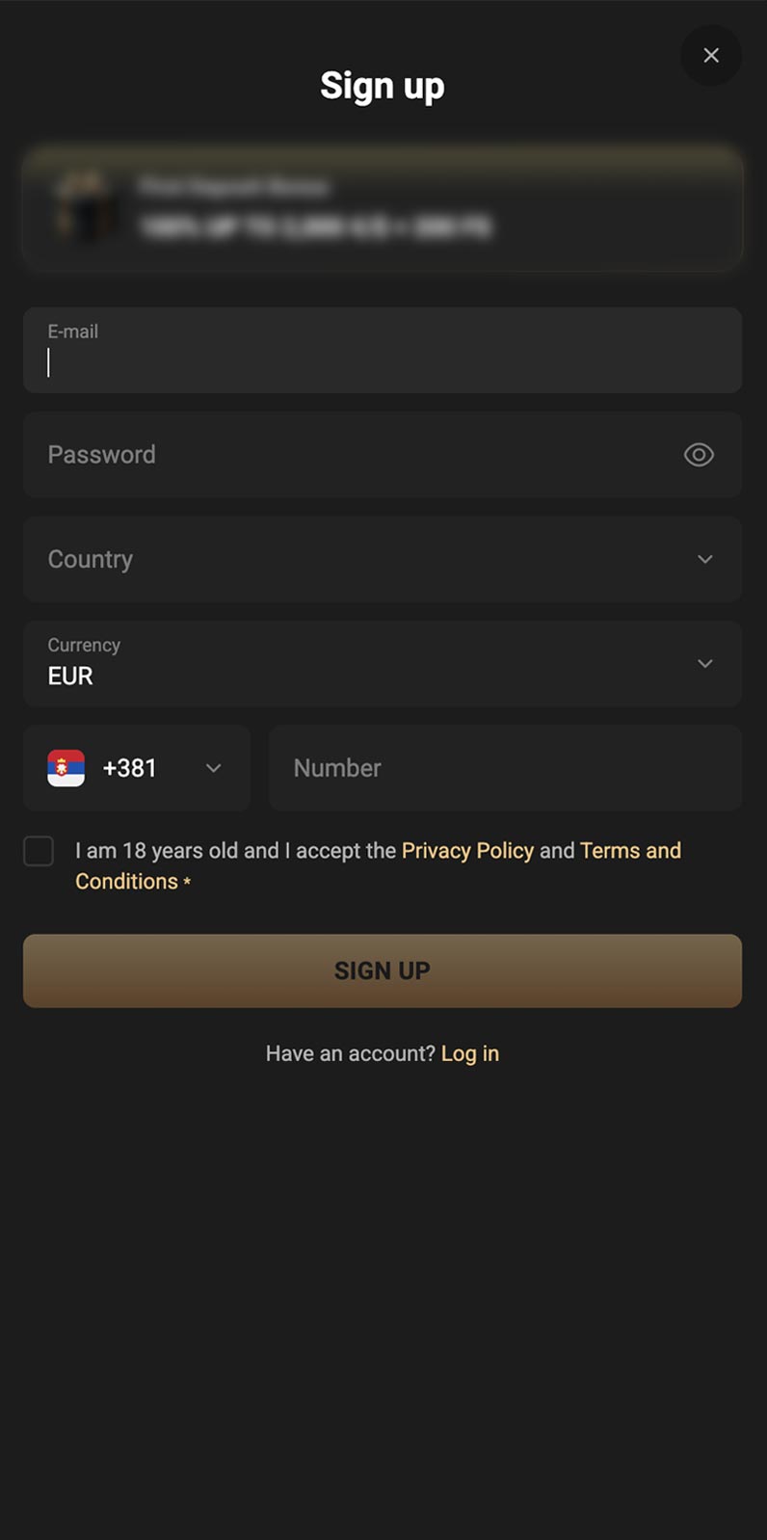Expand the Country dropdown chevron

(x=705, y=559)
